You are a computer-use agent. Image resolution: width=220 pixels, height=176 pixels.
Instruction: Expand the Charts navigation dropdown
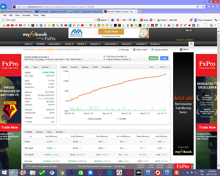tap(69, 44)
